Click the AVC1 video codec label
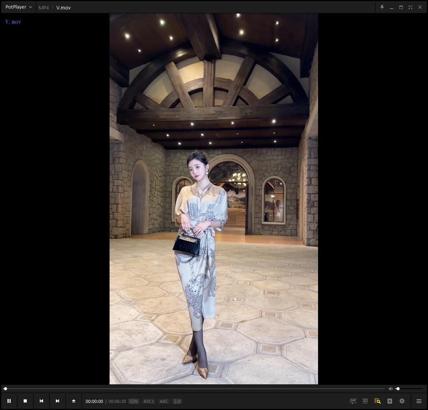428x410 pixels. tap(149, 401)
